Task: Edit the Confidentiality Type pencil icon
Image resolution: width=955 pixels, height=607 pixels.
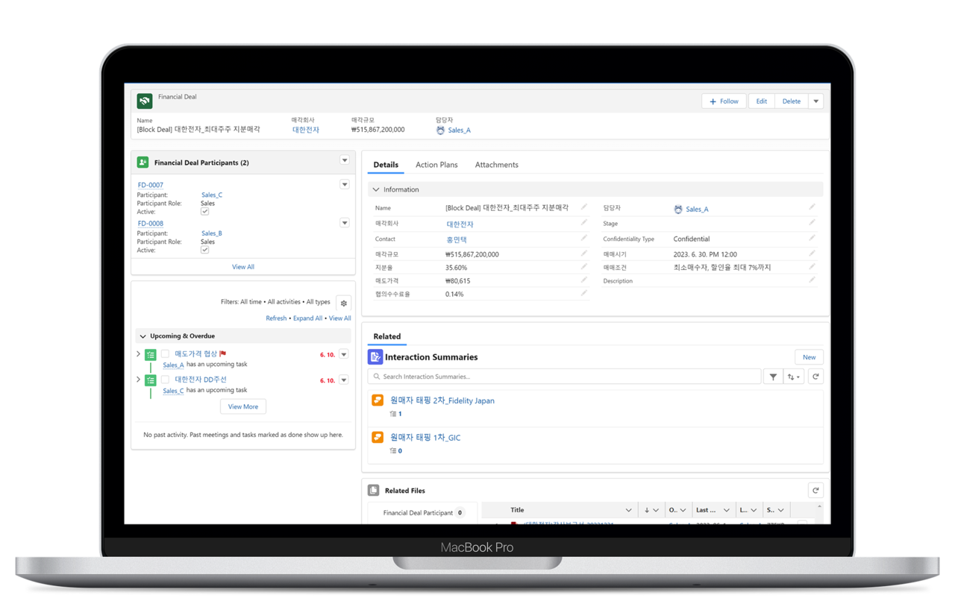Action: 812,238
